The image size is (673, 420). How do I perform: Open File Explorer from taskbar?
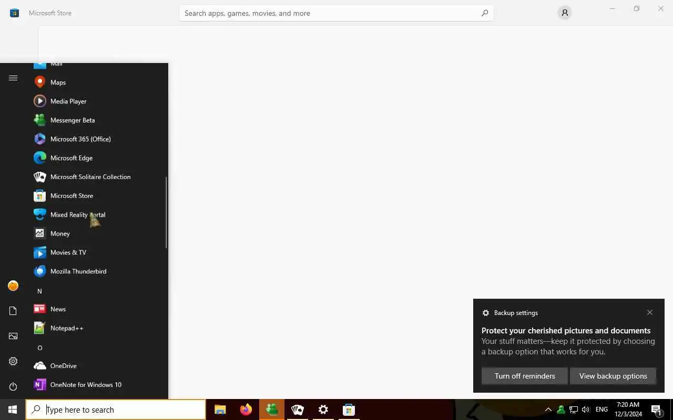click(220, 409)
